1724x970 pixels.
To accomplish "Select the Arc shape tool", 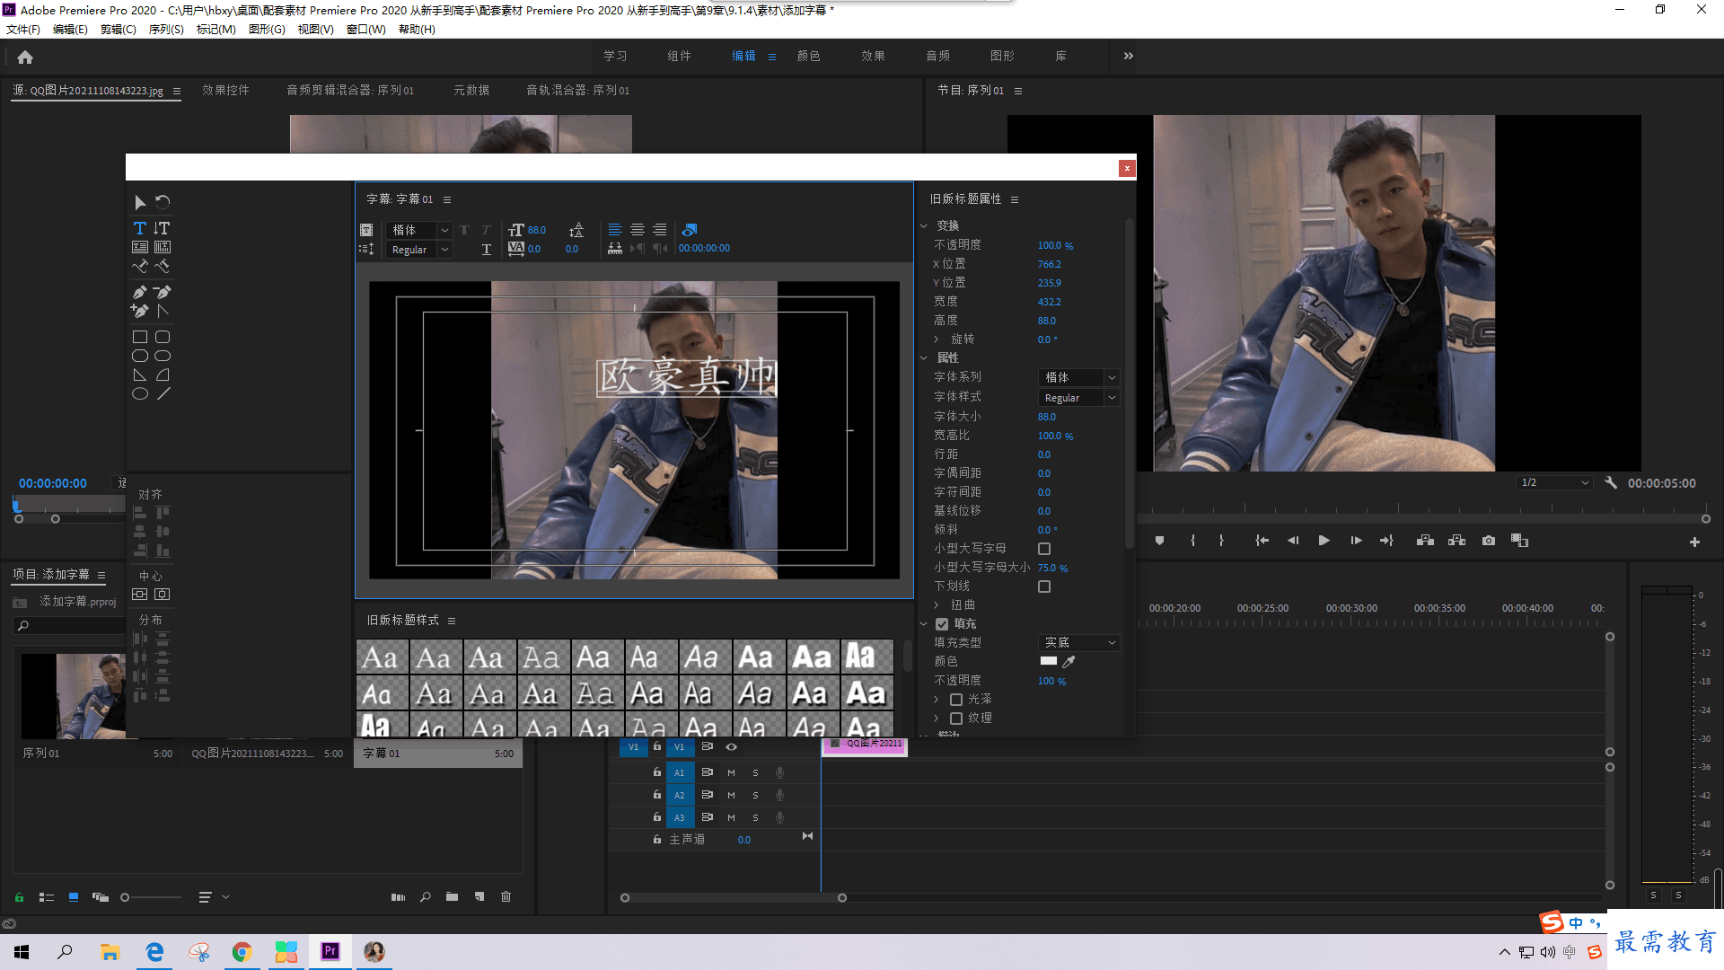I will click(x=163, y=375).
